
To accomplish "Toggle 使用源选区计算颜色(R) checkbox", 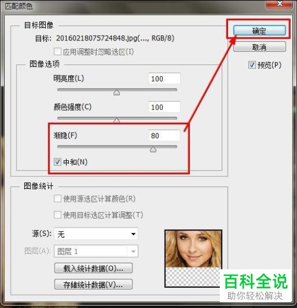I will coord(57,198).
